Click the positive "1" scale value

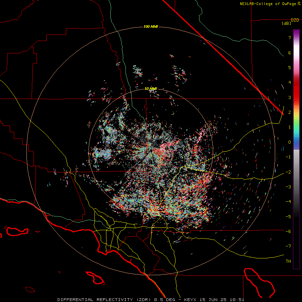[x=290, y=127]
